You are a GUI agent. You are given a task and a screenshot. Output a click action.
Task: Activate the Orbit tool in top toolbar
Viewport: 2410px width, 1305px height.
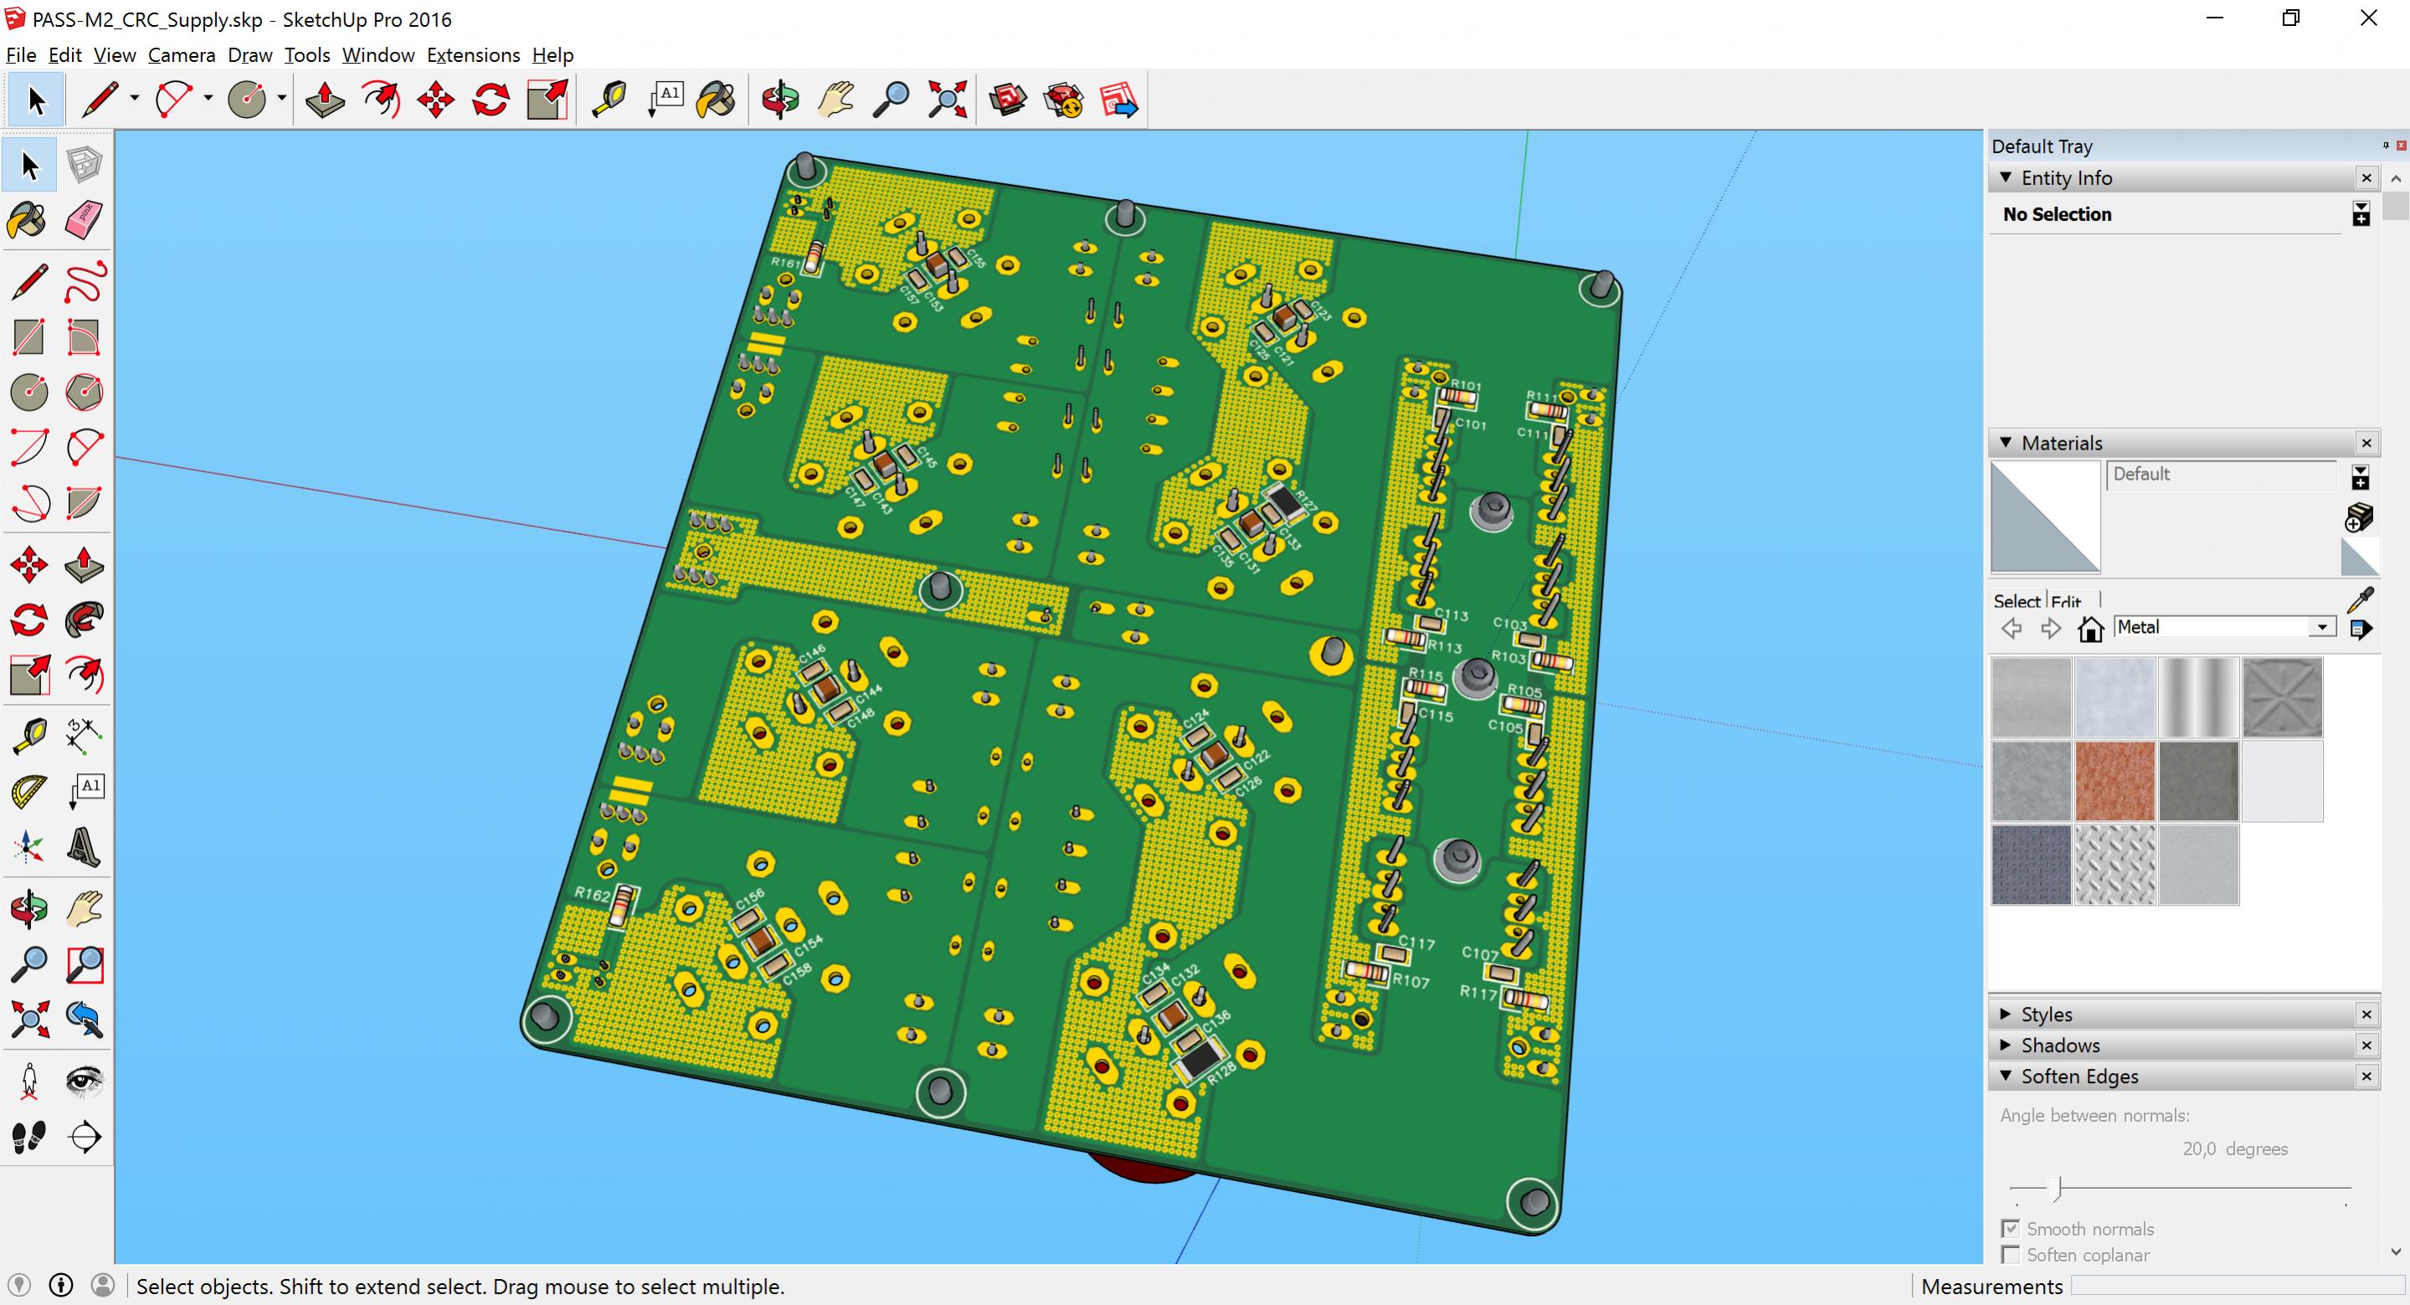pos(779,99)
